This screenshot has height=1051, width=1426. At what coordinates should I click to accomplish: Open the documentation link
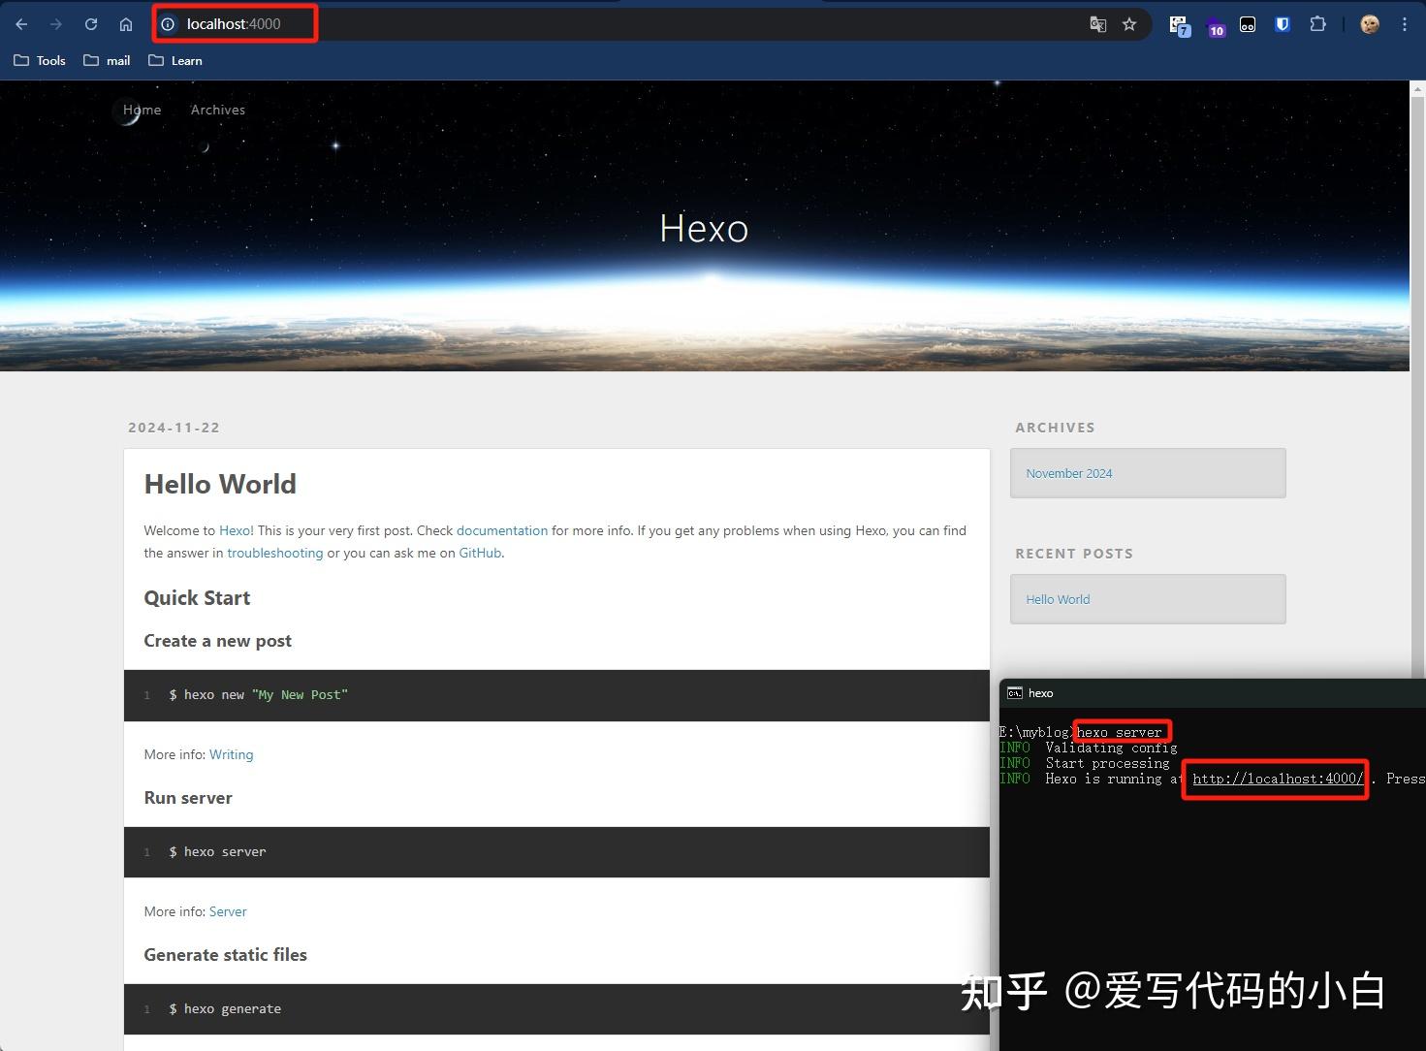[x=502, y=530]
